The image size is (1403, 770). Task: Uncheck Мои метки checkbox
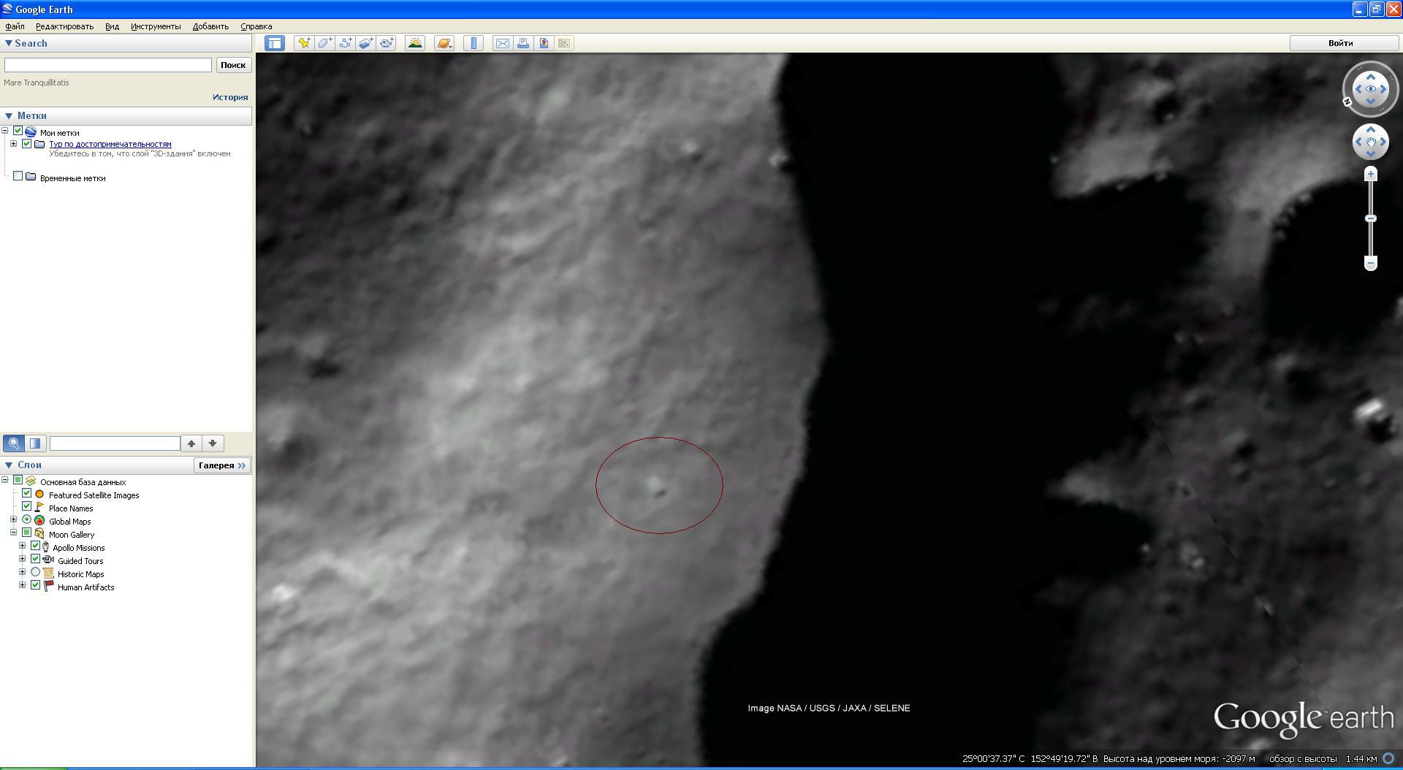pyautogui.click(x=18, y=131)
